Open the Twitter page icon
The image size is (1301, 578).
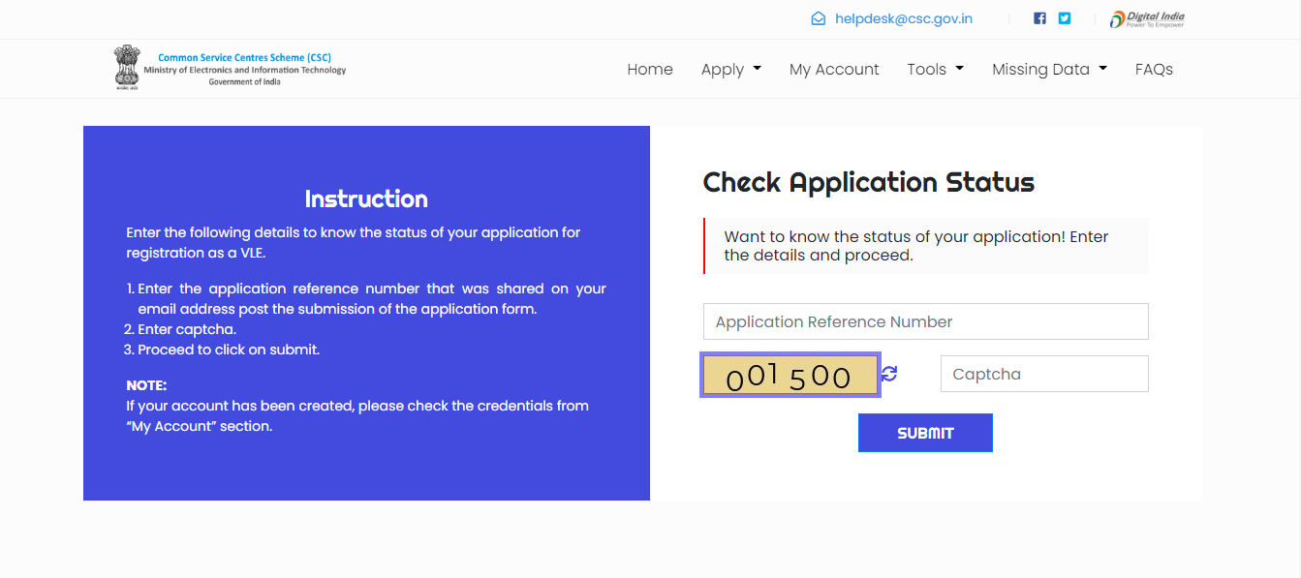1065,18
